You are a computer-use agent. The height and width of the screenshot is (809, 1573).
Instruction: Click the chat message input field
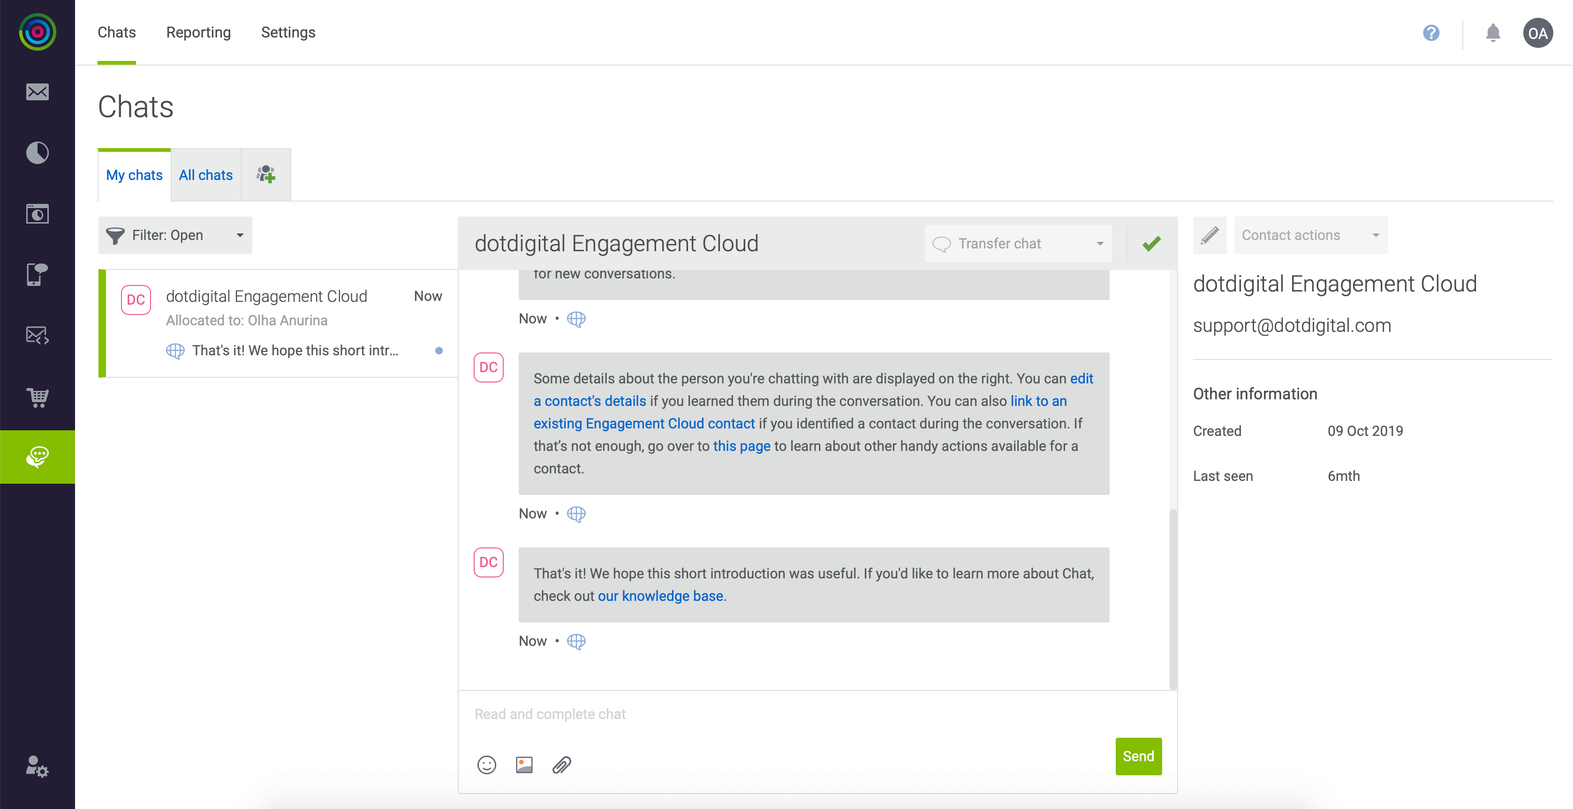coord(817,714)
